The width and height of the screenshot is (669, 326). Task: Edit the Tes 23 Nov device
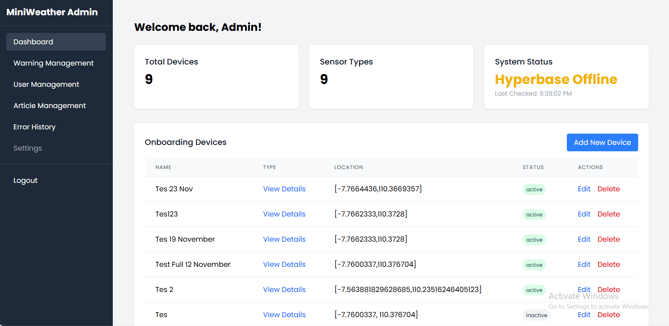[x=584, y=189]
